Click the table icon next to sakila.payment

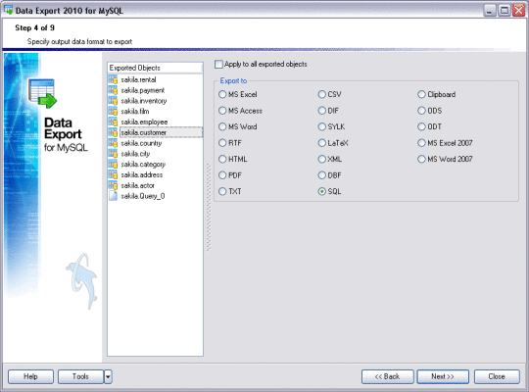click(x=113, y=90)
